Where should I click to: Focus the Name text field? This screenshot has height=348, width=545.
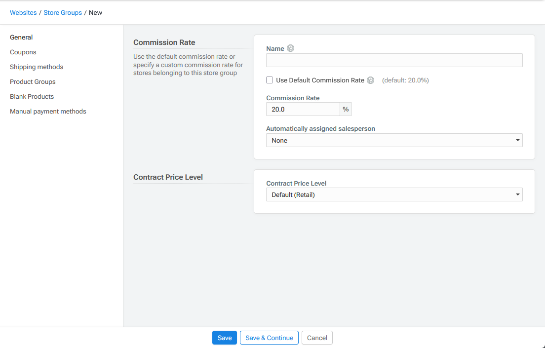click(394, 60)
